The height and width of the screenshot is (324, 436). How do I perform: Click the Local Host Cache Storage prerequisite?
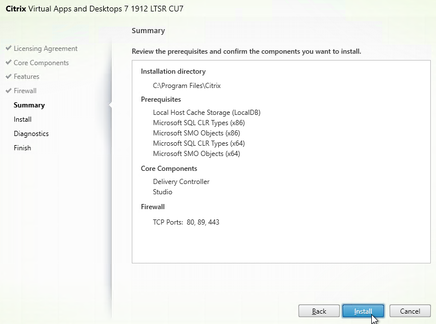tap(206, 113)
